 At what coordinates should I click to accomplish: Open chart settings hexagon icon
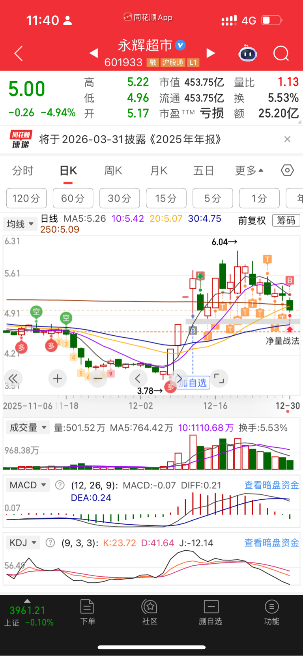tap(287, 170)
